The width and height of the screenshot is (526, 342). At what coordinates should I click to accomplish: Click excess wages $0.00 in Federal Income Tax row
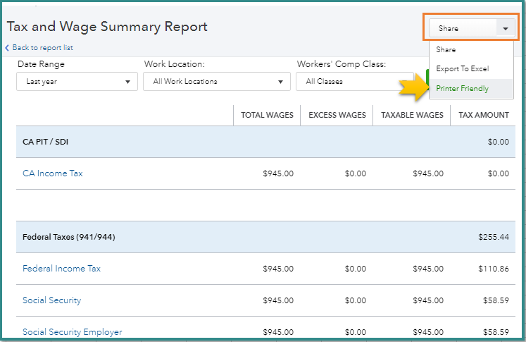pos(356,269)
